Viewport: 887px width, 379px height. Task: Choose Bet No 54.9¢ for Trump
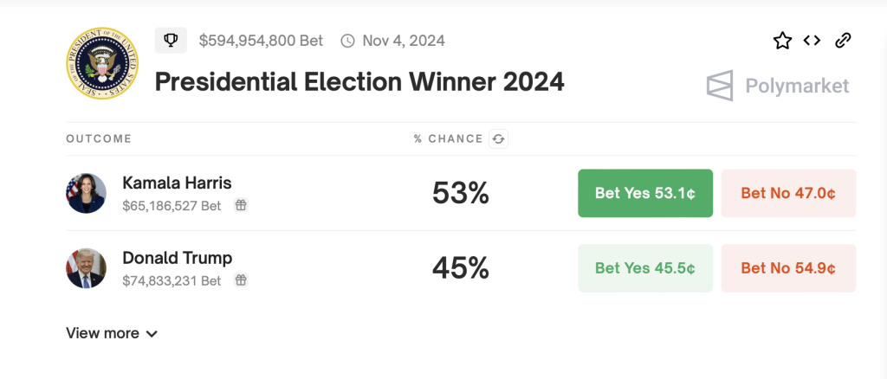click(788, 268)
